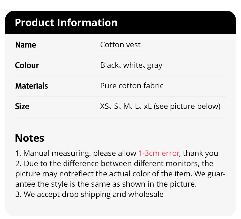Click the Colour row label
The width and height of the screenshot is (241, 219).
click(x=27, y=65)
